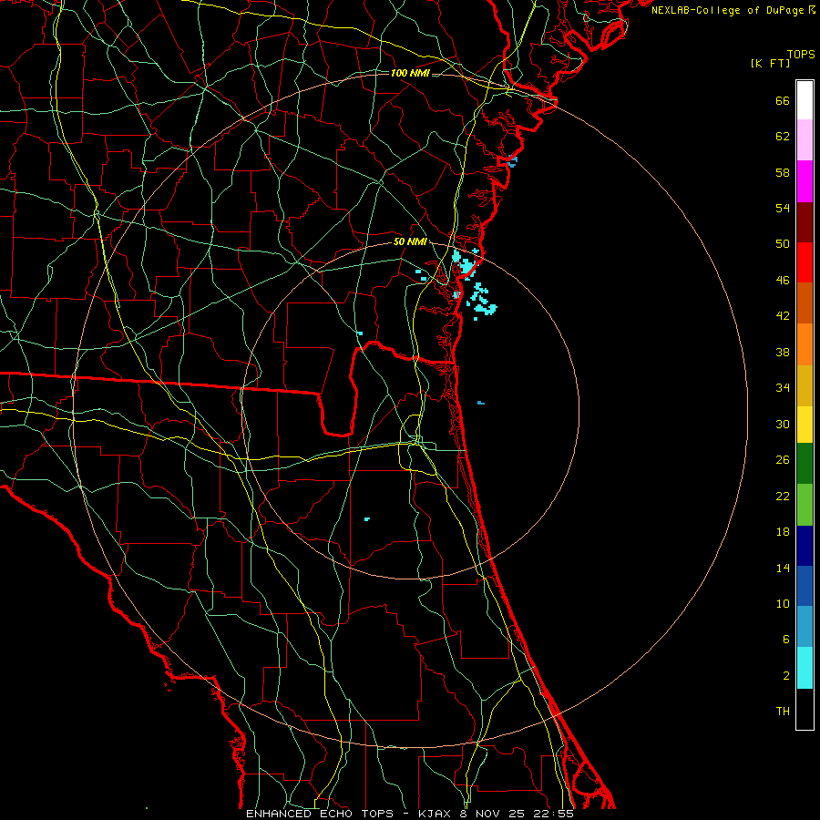Click the bright red legend swatch
Screen dimensions: 820x820
point(805,262)
